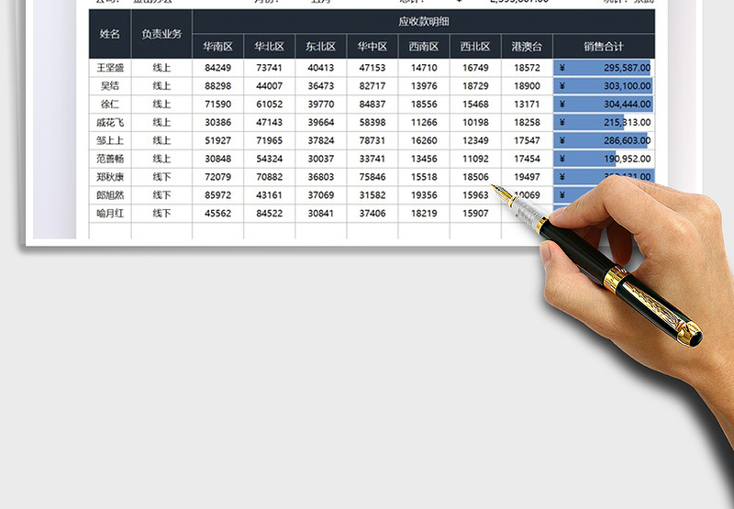The image size is (734, 509).
Task: Select the 负责业务 column header
Action: (161, 34)
